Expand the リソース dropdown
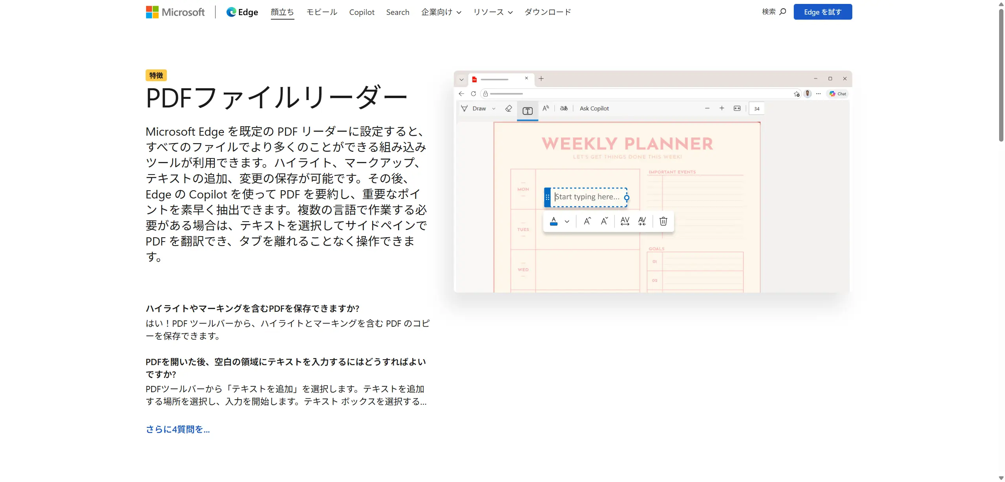This screenshot has width=1005, height=482. coord(493,12)
